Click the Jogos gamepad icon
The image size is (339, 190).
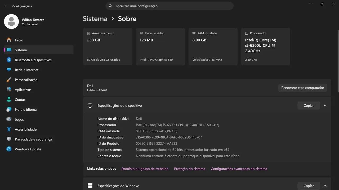[x=9, y=119]
